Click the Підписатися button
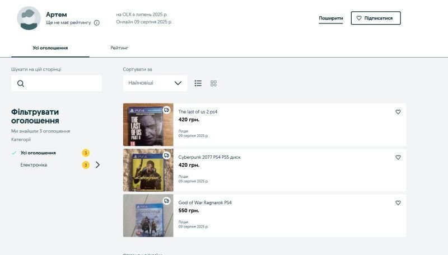448x255 pixels. (376, 18)
